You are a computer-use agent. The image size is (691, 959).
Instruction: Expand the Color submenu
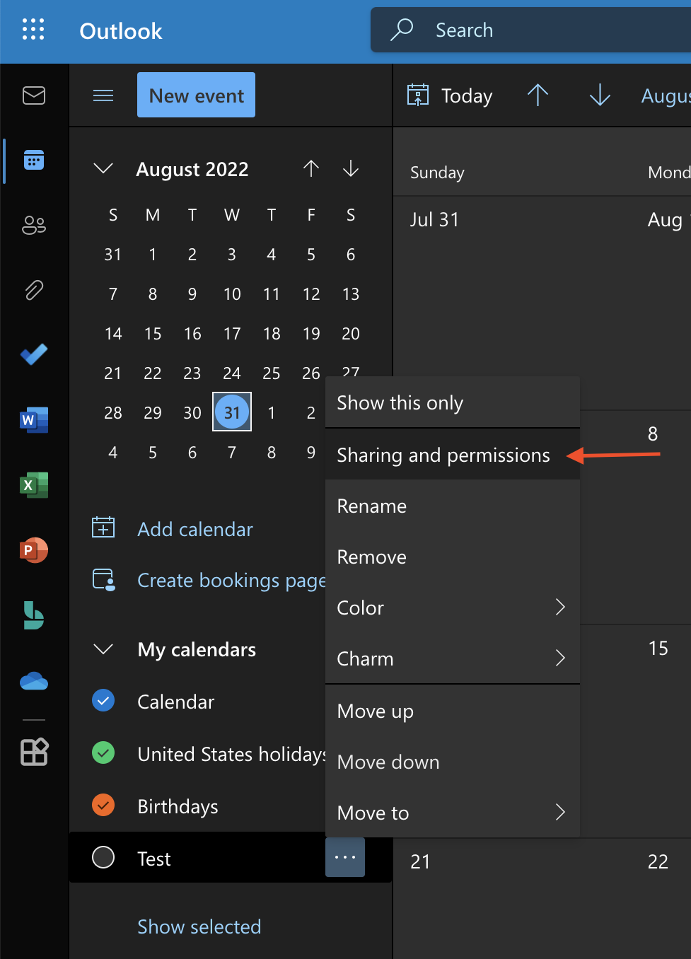(x=560, y=607)
